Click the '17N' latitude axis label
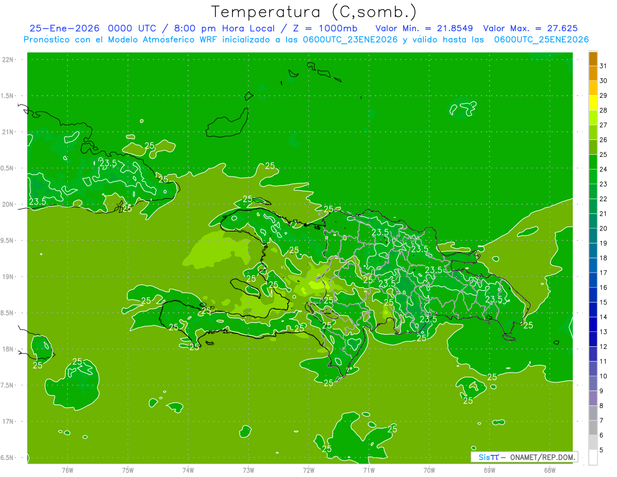 [x=9, y=421]
